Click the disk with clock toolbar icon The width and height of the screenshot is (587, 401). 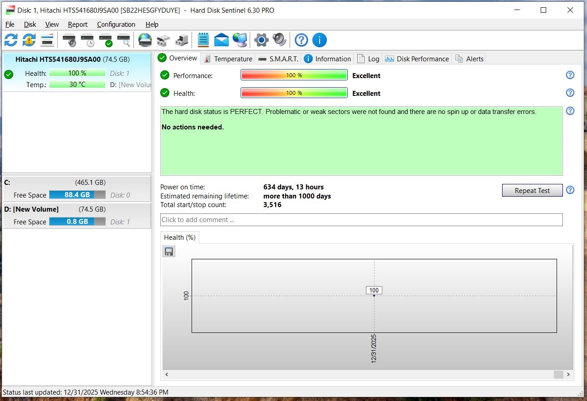pyautogui.click(x=88, y=40)
